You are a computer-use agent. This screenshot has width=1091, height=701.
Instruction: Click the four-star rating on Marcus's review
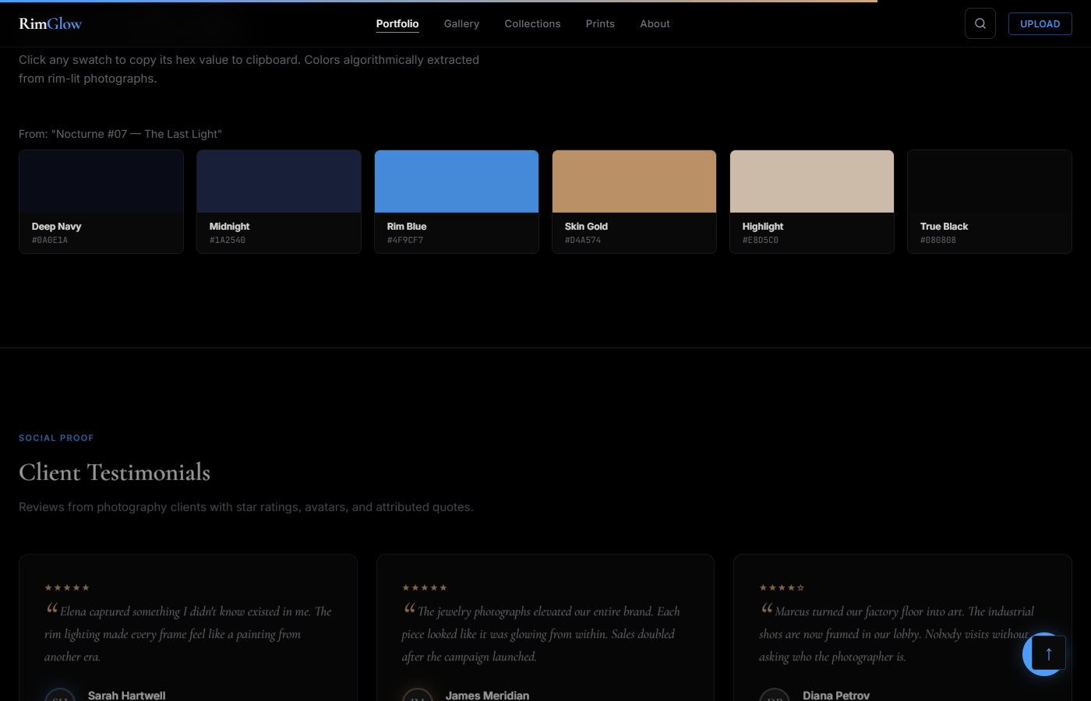[782, 587]
